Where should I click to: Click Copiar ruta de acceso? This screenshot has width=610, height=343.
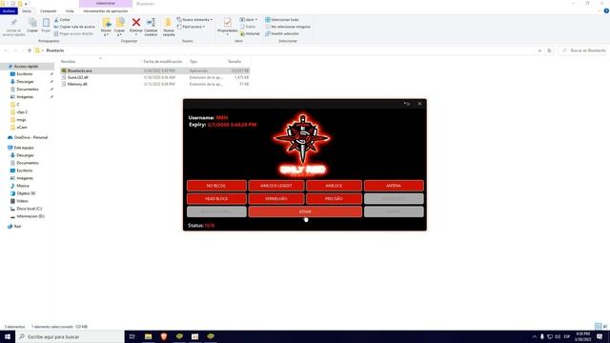coord(74,27)
